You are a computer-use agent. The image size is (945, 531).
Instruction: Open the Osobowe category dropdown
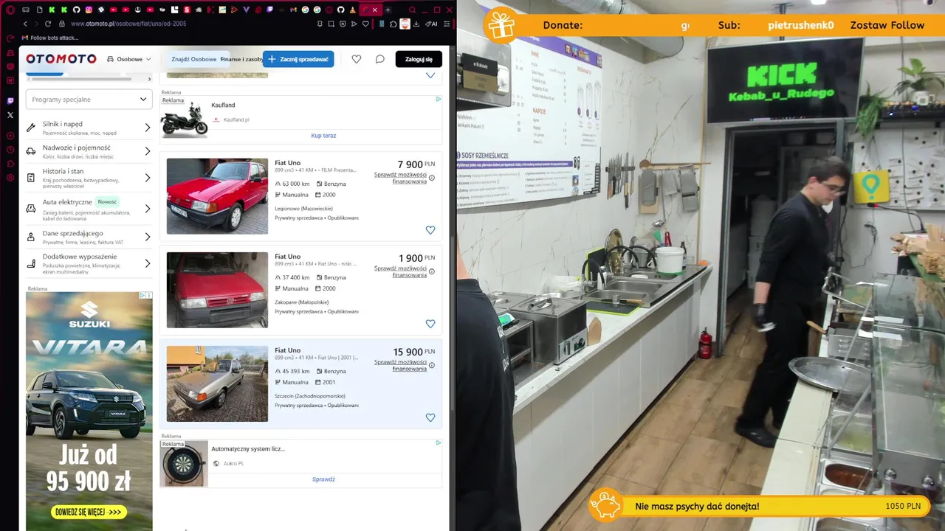pos(129,59)
